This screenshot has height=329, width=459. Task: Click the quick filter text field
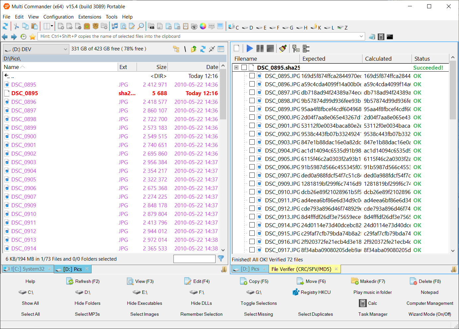(x=194, y=259)
